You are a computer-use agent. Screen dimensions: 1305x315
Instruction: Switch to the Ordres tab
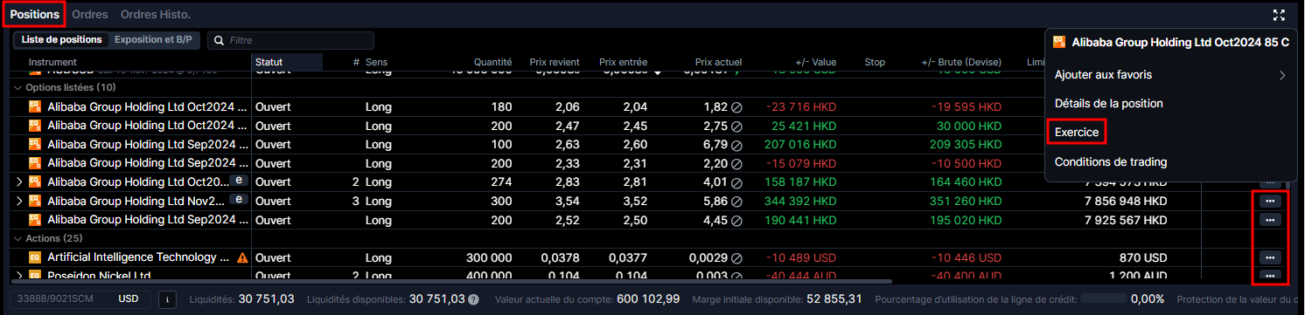tap(90, 15)
